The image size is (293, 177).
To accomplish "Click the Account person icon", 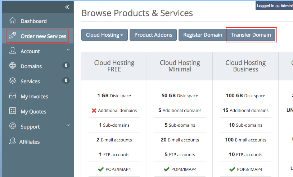I will 13,51.
